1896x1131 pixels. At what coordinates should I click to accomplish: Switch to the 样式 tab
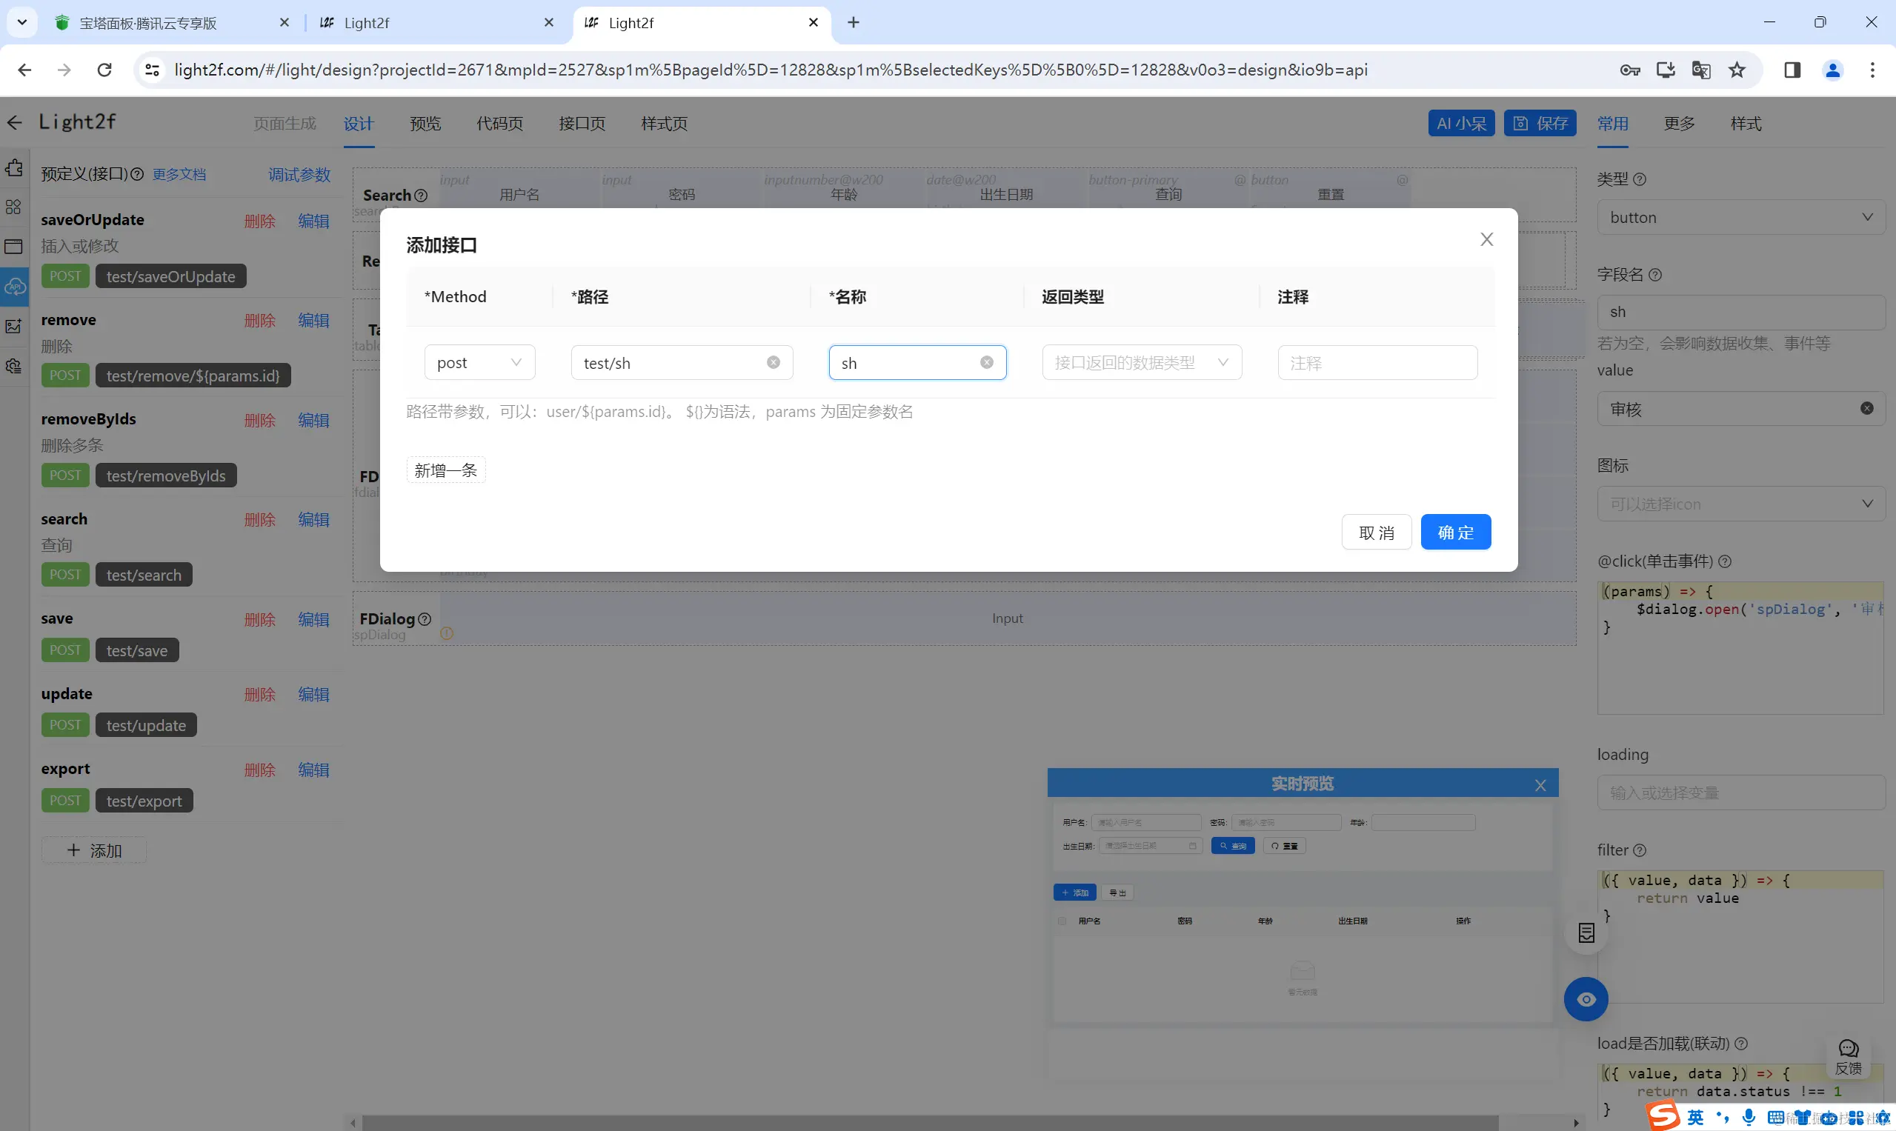1746,124
